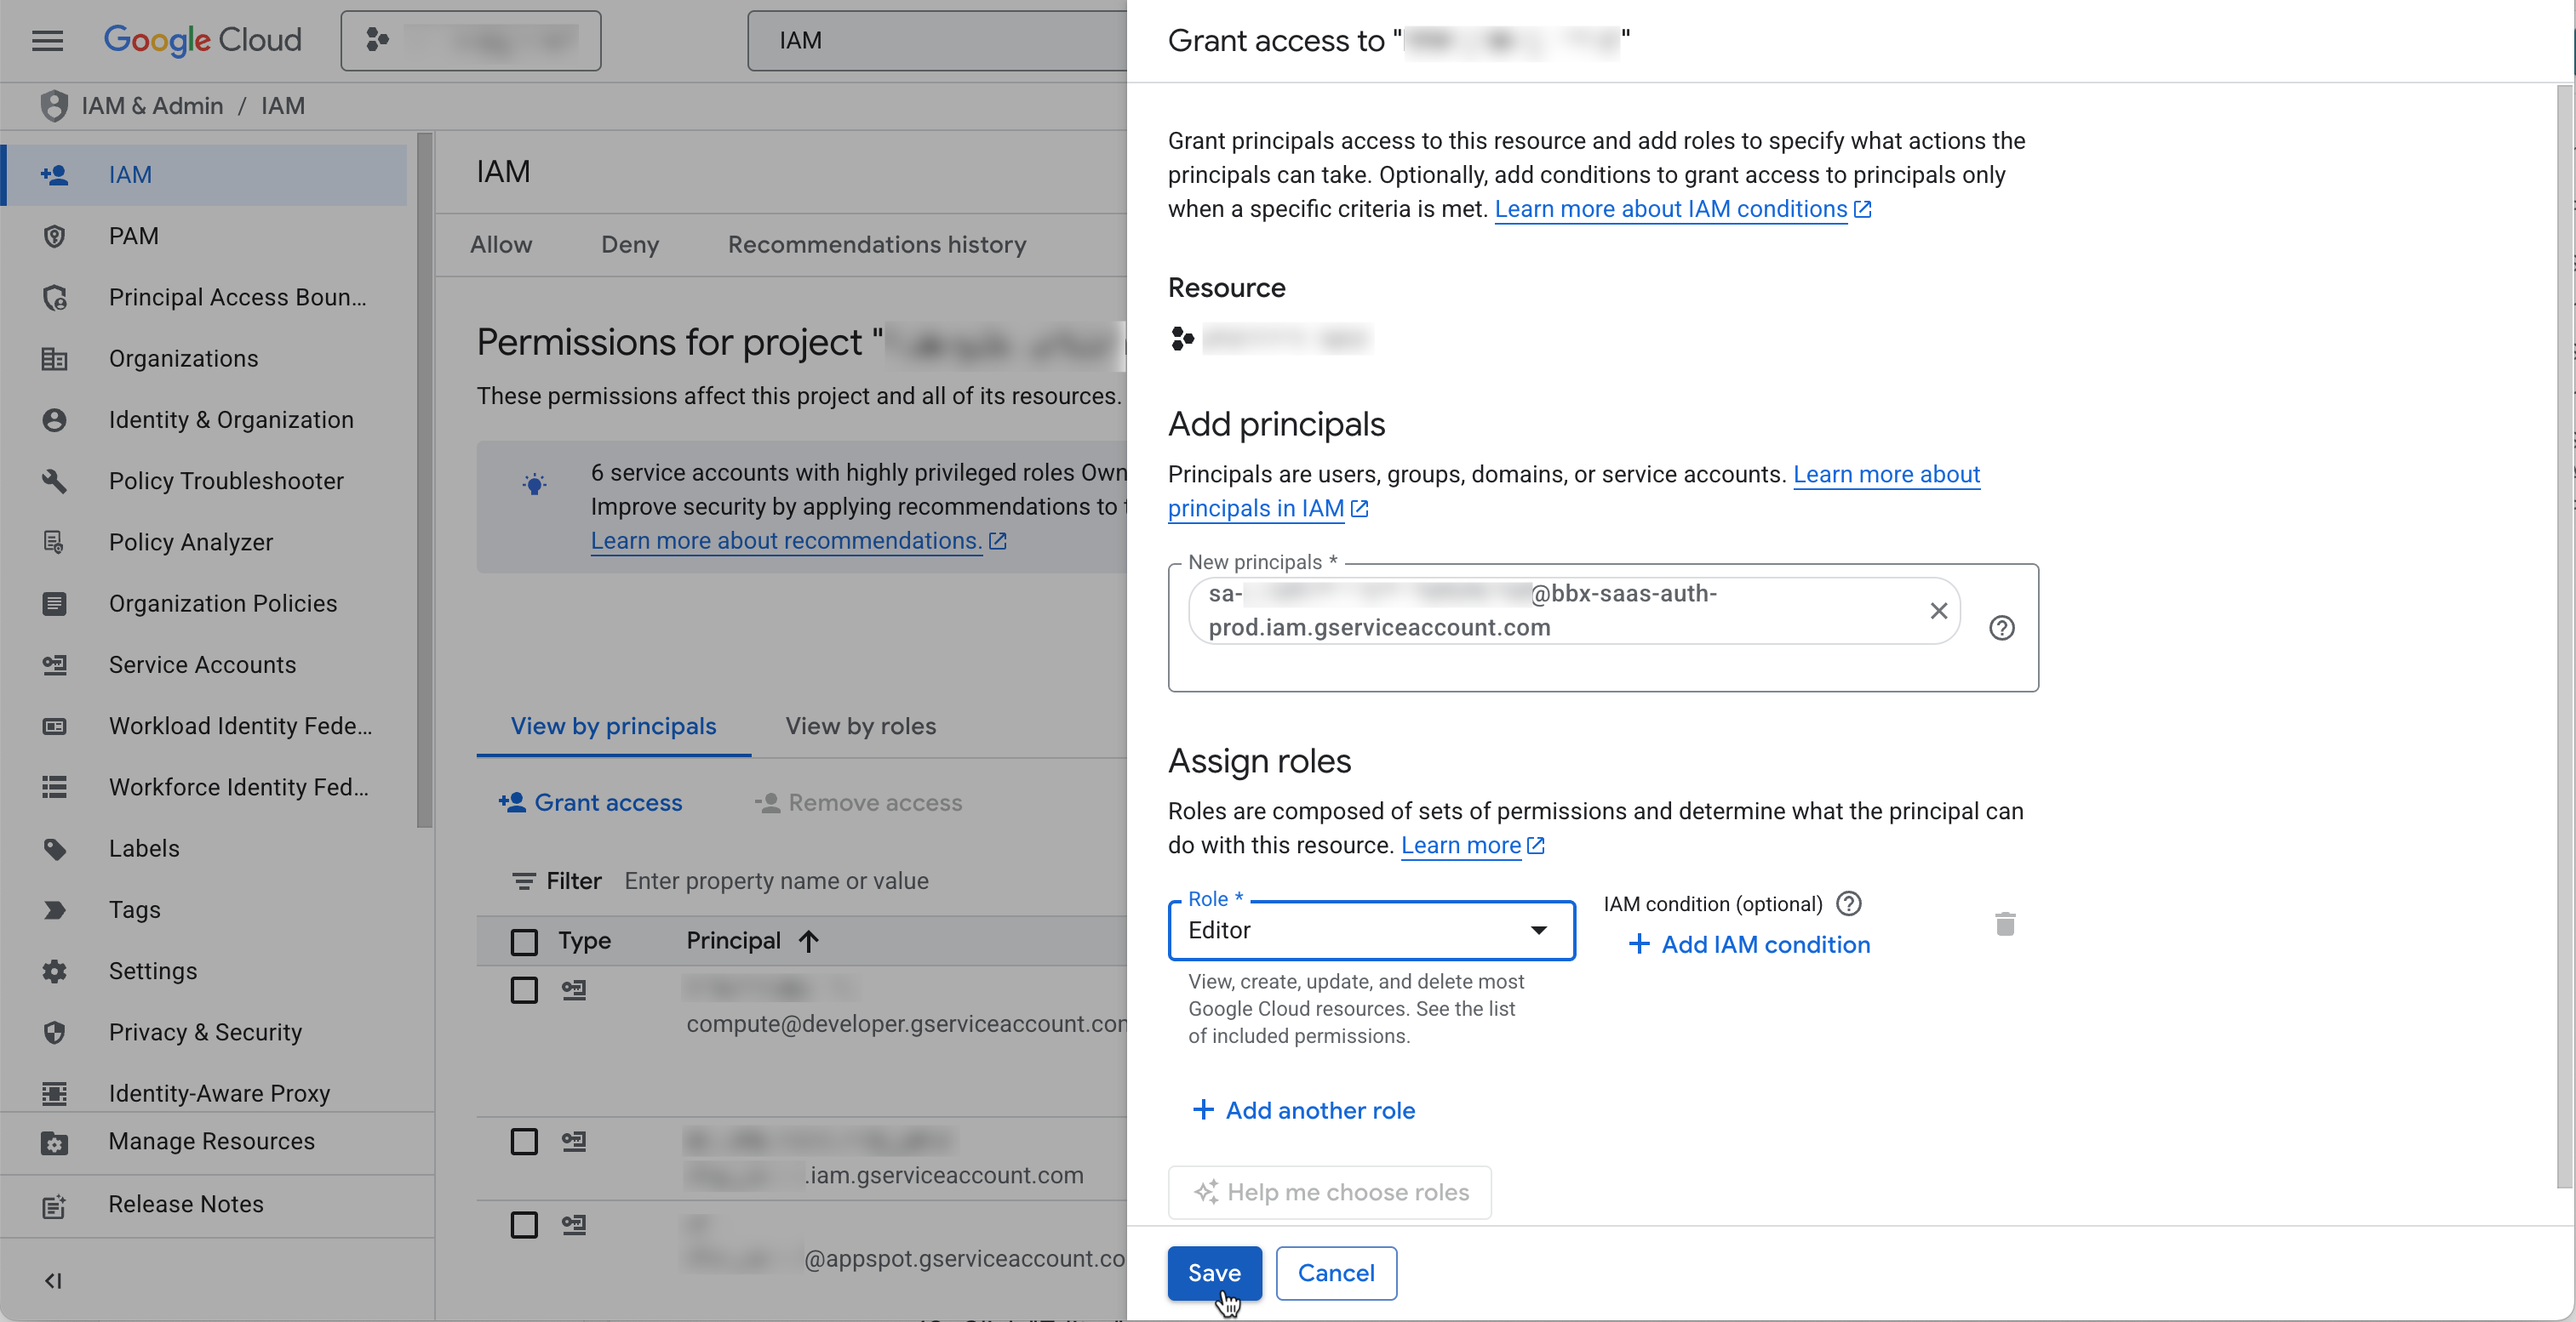The height and width of the screenshot is (1322, 2576).
Task: Expand Add another role
Action: (x=1303, y=1110)
